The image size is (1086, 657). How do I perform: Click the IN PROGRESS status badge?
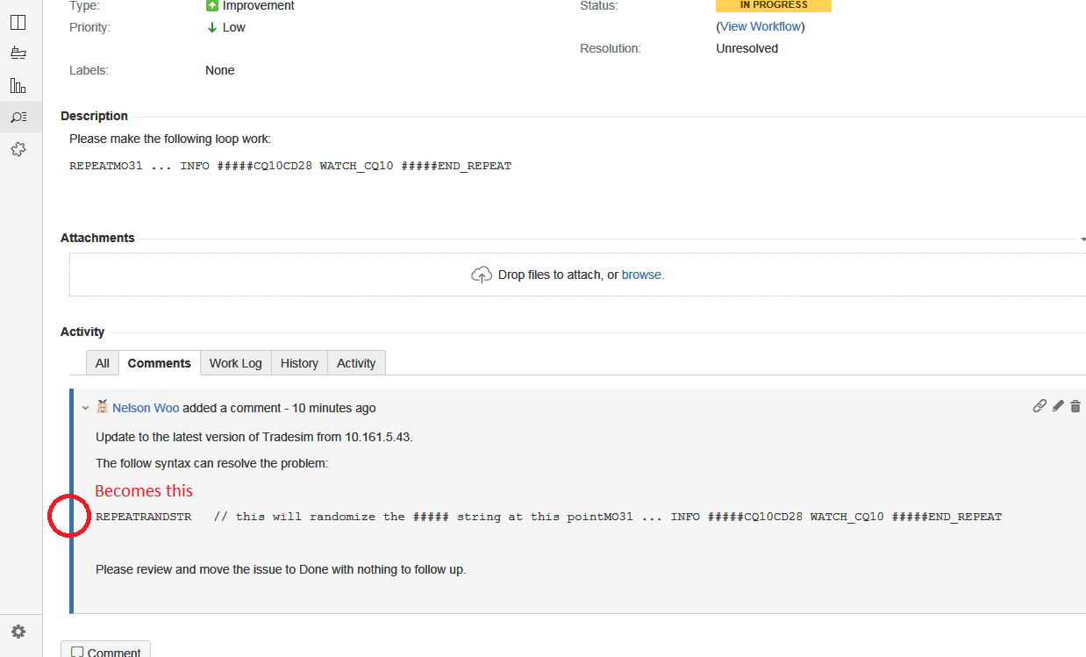pyautogui.click(x=774, y=5)
